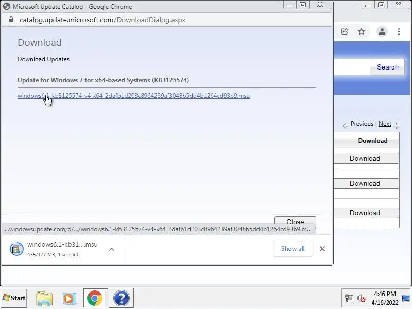Click the third Download button in the results table
This screenshot has width=412, height=309.
tap(366, 213)
